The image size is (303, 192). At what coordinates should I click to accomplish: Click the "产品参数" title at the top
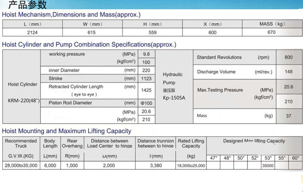(27, 4)
